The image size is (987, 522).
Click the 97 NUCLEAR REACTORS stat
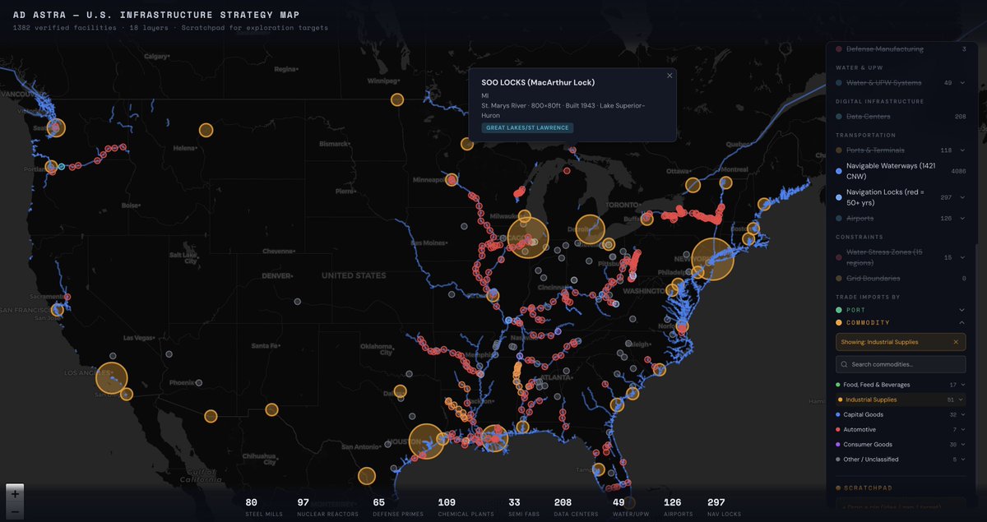327,506
